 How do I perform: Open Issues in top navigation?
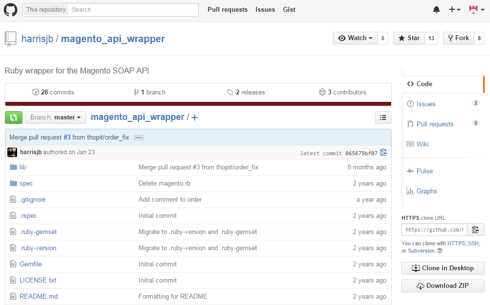tap(265, 10)
